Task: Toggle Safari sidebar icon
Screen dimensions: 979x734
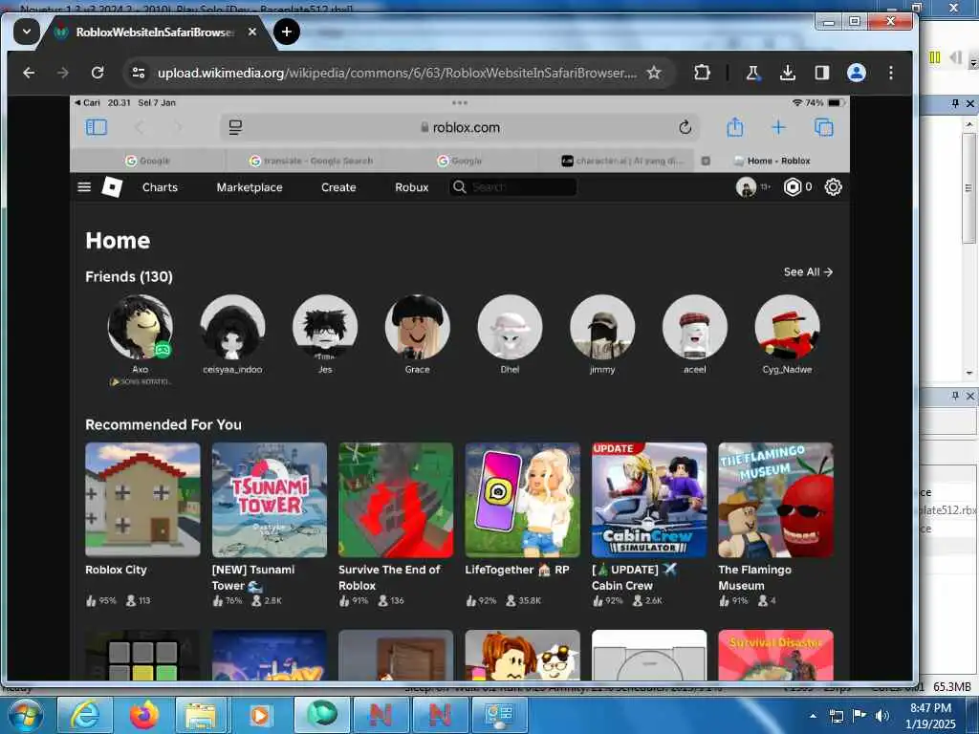Action: [x=97, y=127]
